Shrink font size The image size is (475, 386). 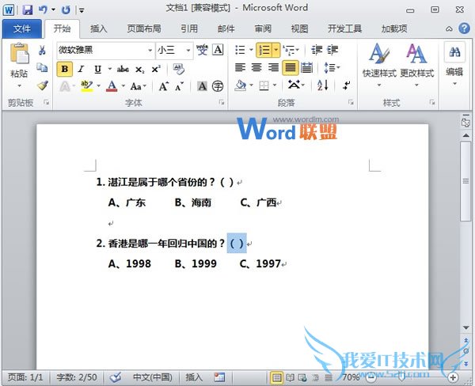(x=180, y=86)
